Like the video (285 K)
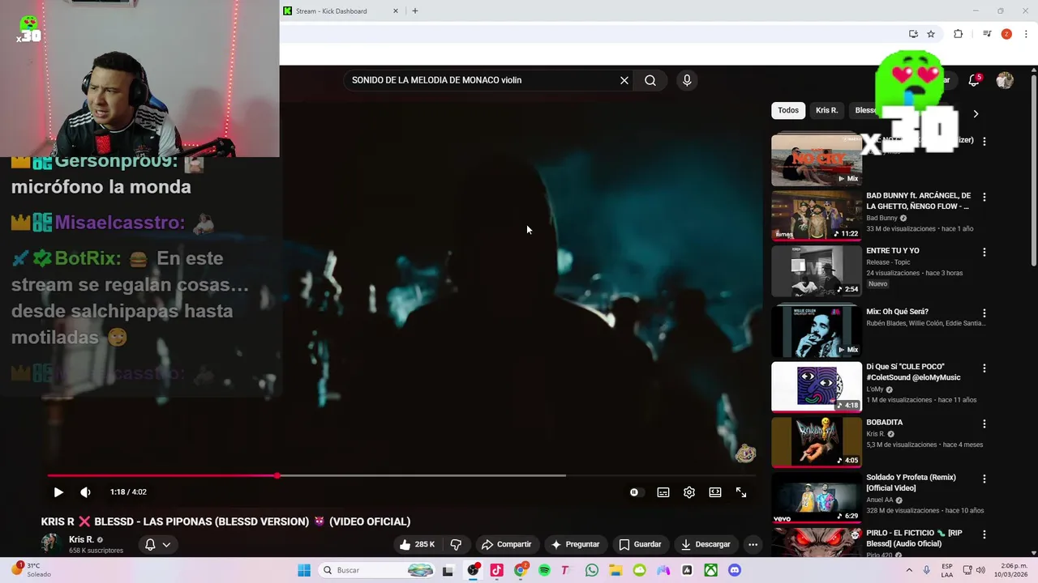 [x=417, y=544]
